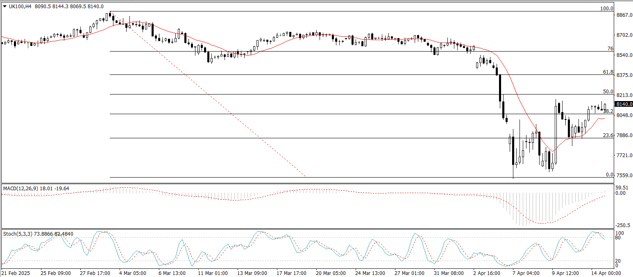This screenshot has width=633, height=277.
Task: Click the Fibonacci 23.6 level label
Action: pos(608,135)
